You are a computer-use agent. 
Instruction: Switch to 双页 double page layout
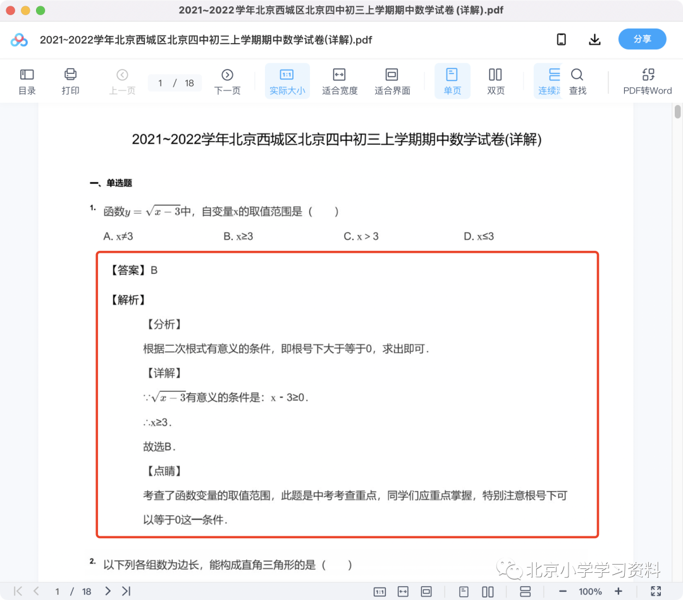[495, 82]
